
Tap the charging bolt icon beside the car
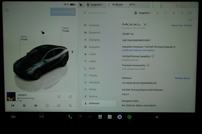coord(72,52)
